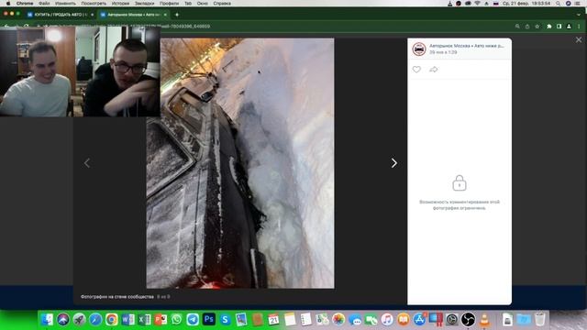Launch Photoshop from the Dock

pyautogui.click(x=209, y=320)
